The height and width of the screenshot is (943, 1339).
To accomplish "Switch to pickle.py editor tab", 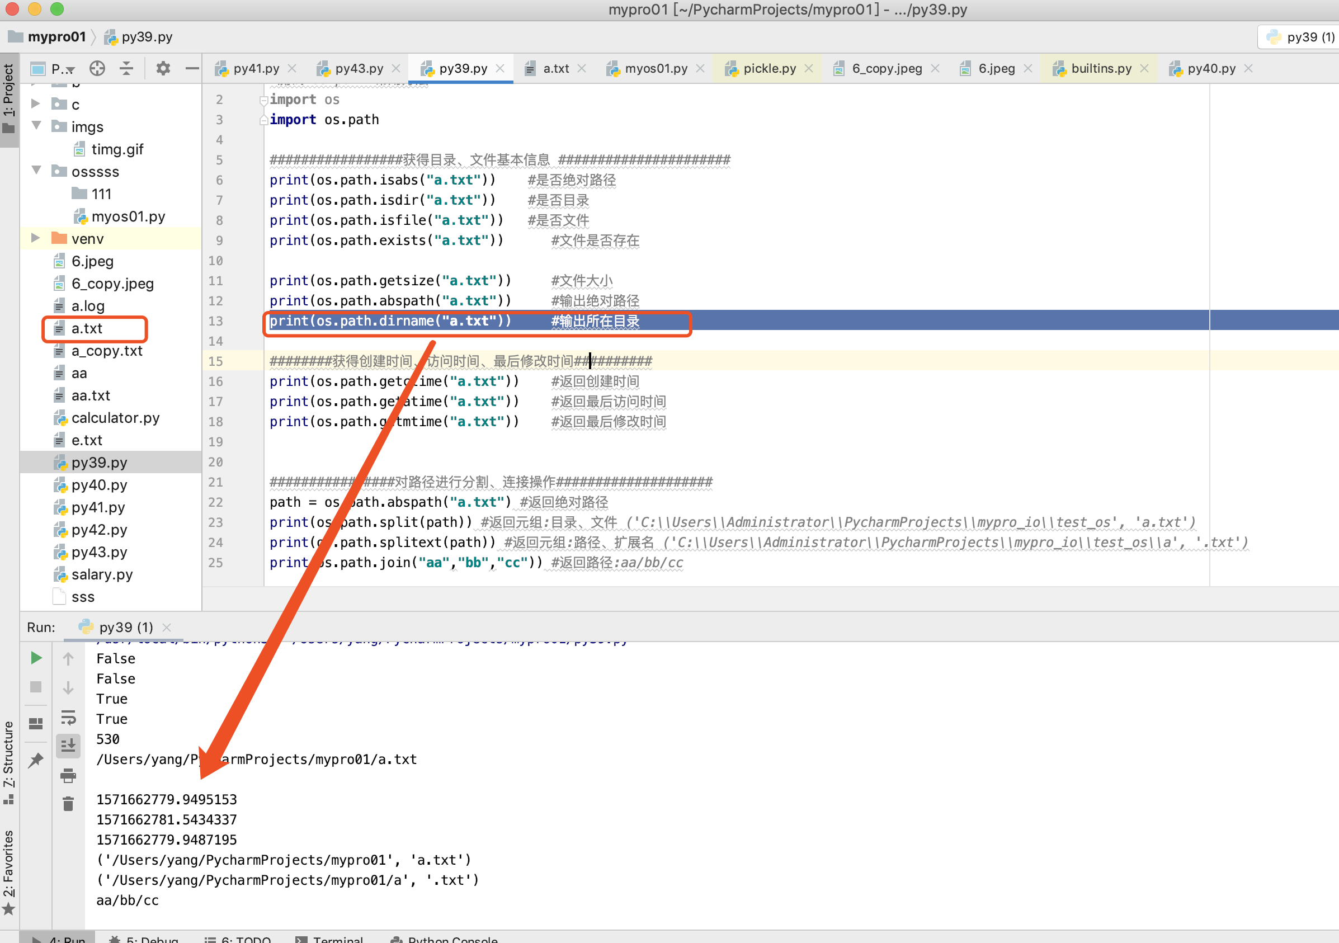I will [x=768, y=69].
